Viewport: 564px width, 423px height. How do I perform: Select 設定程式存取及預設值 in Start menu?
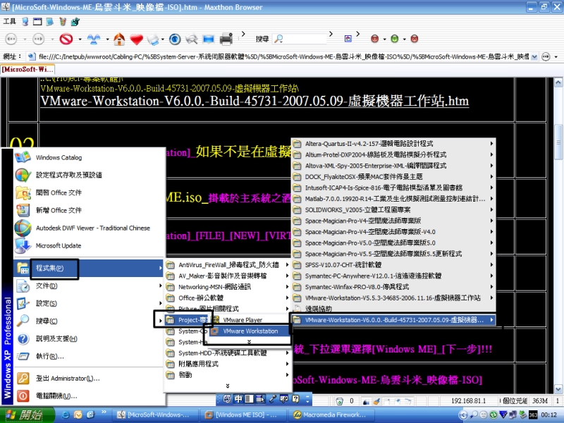pyautogui.click(x=89, y=175)
